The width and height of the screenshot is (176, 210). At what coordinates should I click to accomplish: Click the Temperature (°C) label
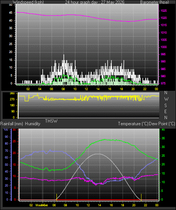[x=133, y=124]
